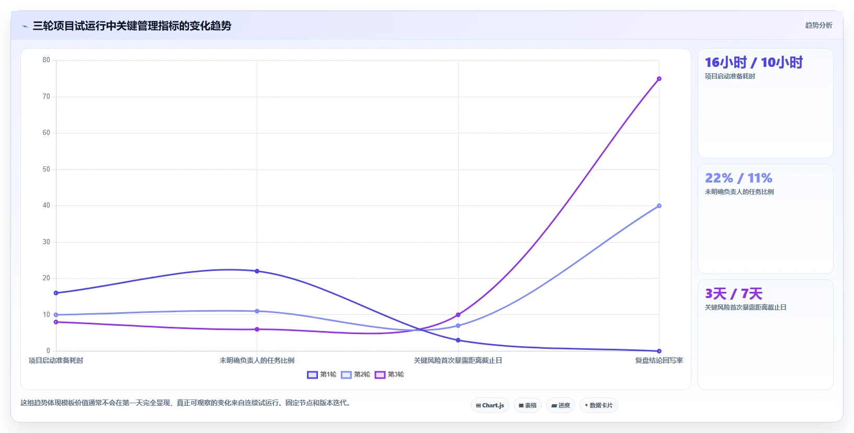Open the 22% / 11% data card
The height and width of the screenshot is (433, 854).
(766, 219)
